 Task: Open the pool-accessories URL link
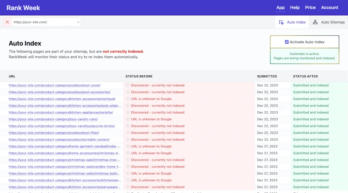pos(59,92)
